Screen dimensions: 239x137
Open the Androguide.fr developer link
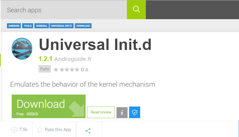tap(73, 59)
